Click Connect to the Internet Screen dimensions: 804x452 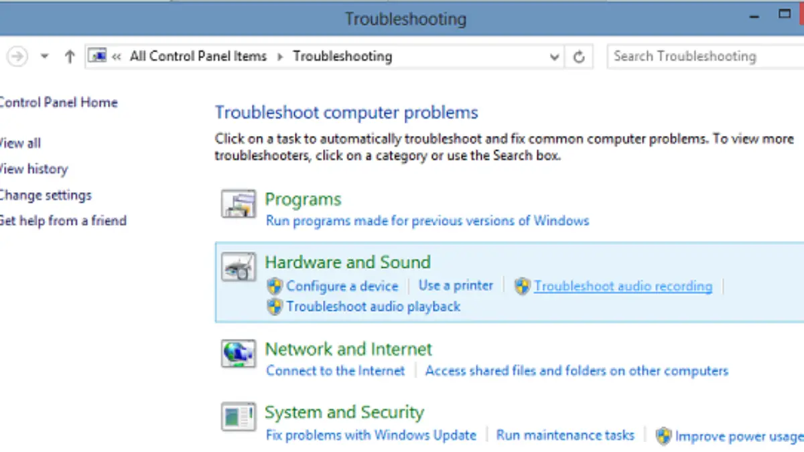(336, 370)
